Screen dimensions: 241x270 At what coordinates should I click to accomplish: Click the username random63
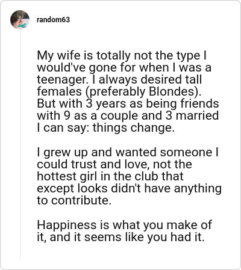pos(53,20)
